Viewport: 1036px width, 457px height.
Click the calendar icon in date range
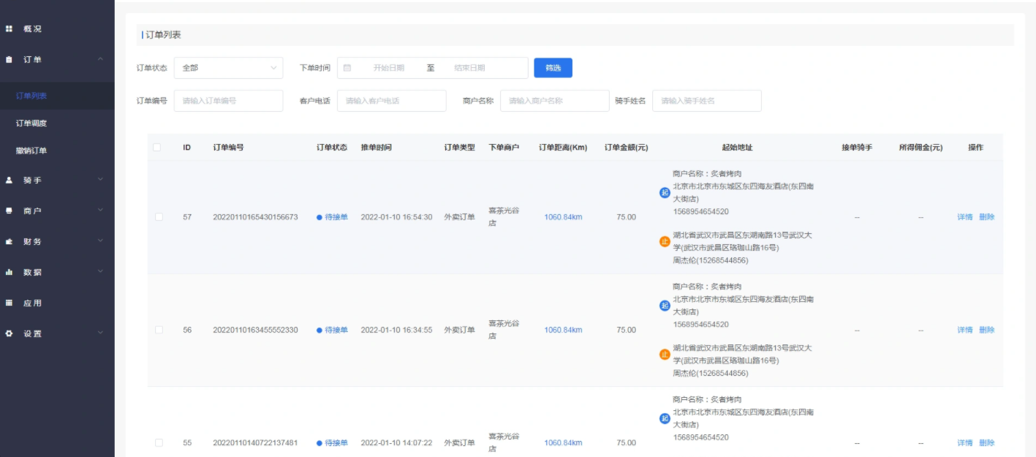[x=347, y=68]
